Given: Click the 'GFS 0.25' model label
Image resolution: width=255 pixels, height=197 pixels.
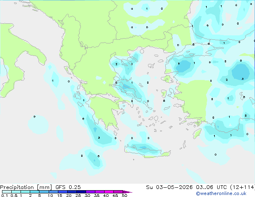Looking at the screenshot, I should 68,187.
